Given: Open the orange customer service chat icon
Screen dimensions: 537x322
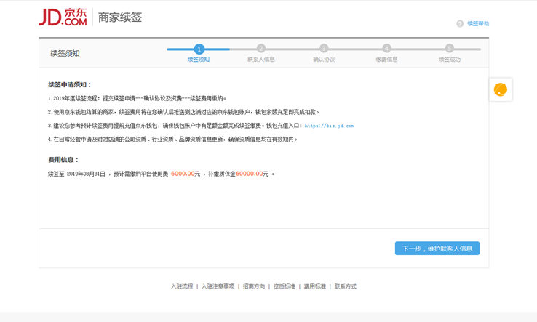Looking at the screenshot, I should [501, 89].
